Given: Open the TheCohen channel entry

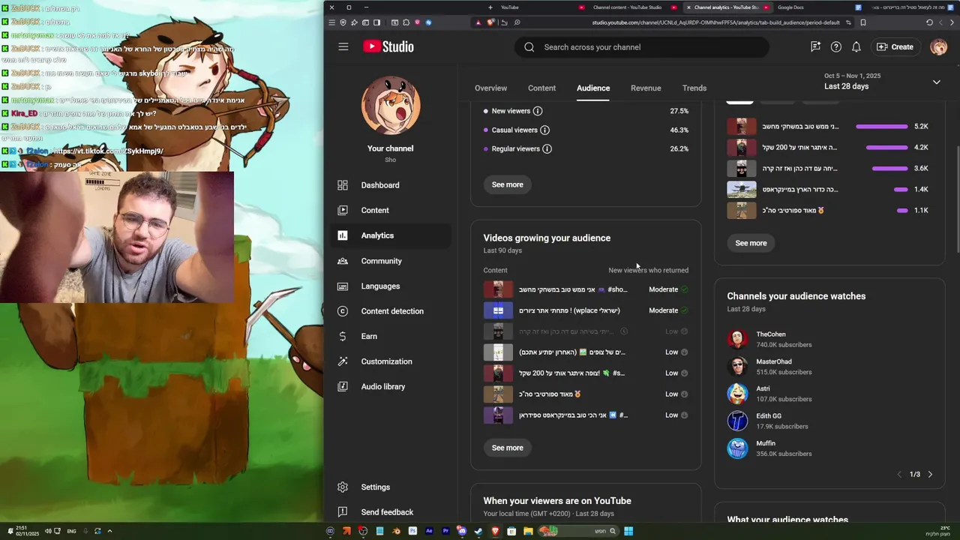Looking at the screenshot, I should [x=771, y=339].
